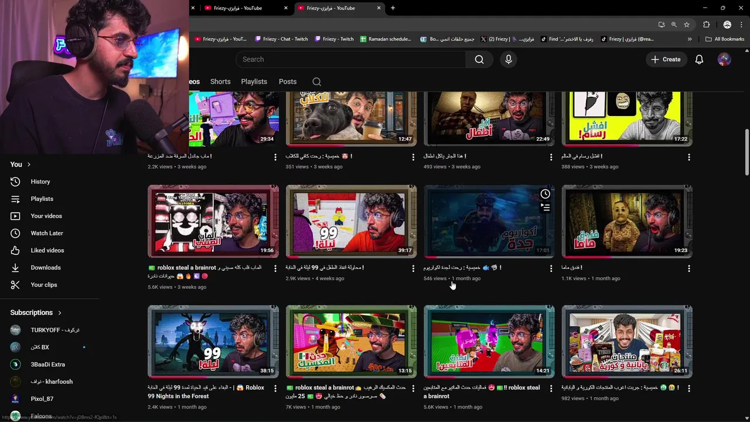
Task: Click the page vertical scrollbar thumb
Action: point(746,152)
